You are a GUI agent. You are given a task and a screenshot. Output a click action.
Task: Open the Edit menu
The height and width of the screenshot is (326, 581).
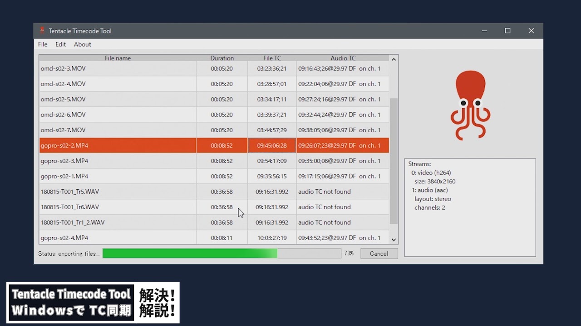point(61,44)
